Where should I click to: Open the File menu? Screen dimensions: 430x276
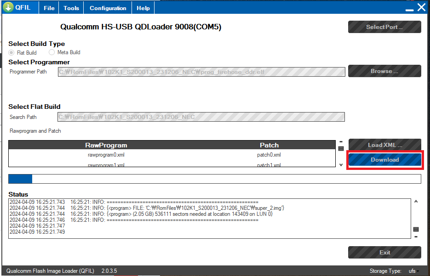point(49,8)
